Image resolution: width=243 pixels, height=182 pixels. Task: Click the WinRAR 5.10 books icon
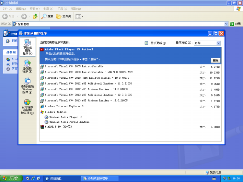click(x=42, y=127)
